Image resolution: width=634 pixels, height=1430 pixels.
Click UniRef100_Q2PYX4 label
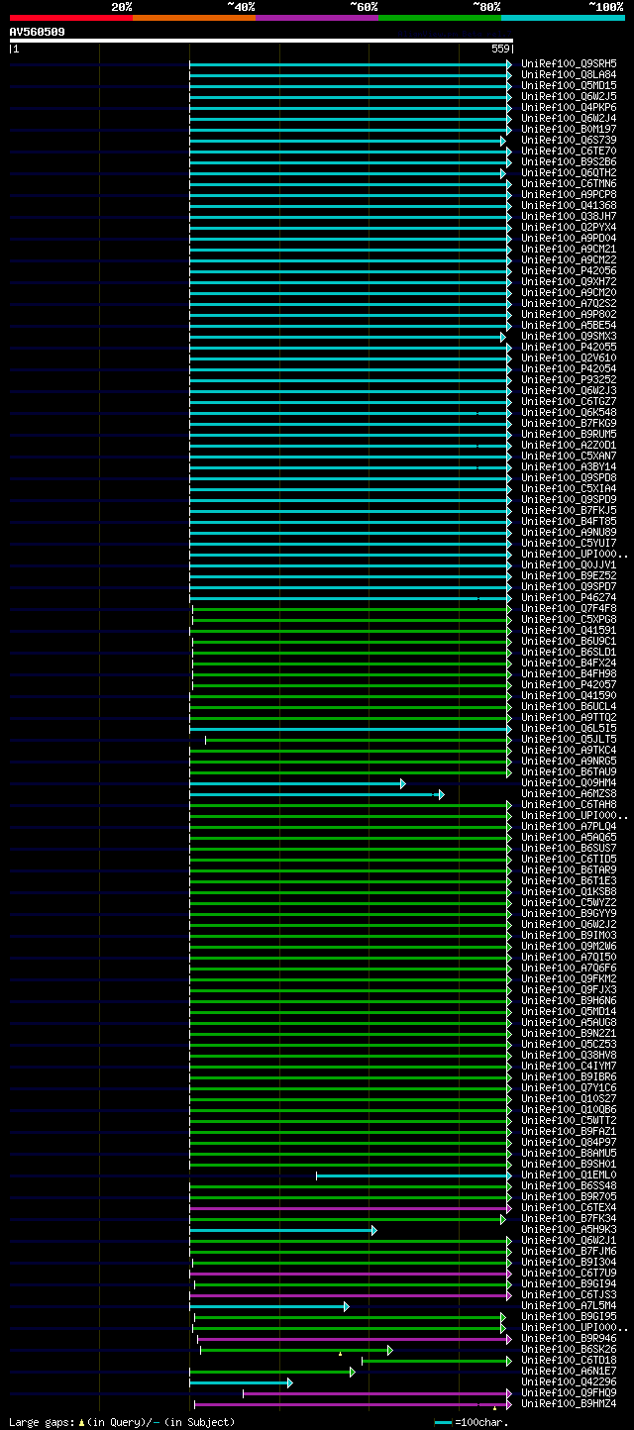point(569,227)
